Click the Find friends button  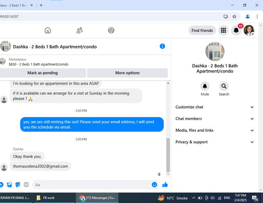click(x=202, y=30)
